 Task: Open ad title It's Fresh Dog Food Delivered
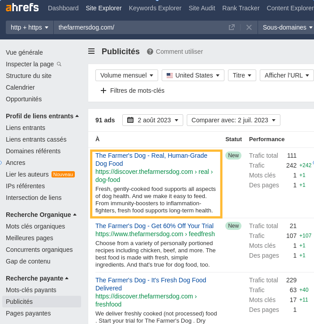point(151,284)
